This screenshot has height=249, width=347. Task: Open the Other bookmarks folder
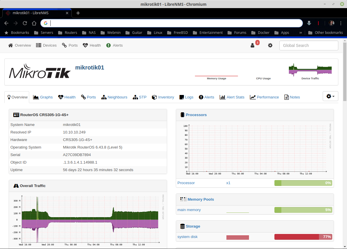(x=326, y=32)
